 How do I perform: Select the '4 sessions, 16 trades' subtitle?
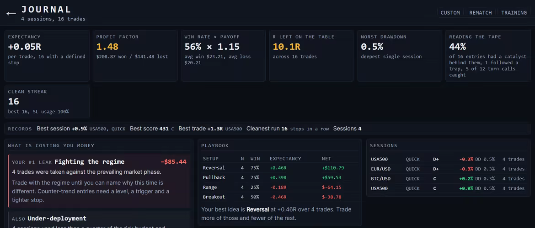[53, 19]
